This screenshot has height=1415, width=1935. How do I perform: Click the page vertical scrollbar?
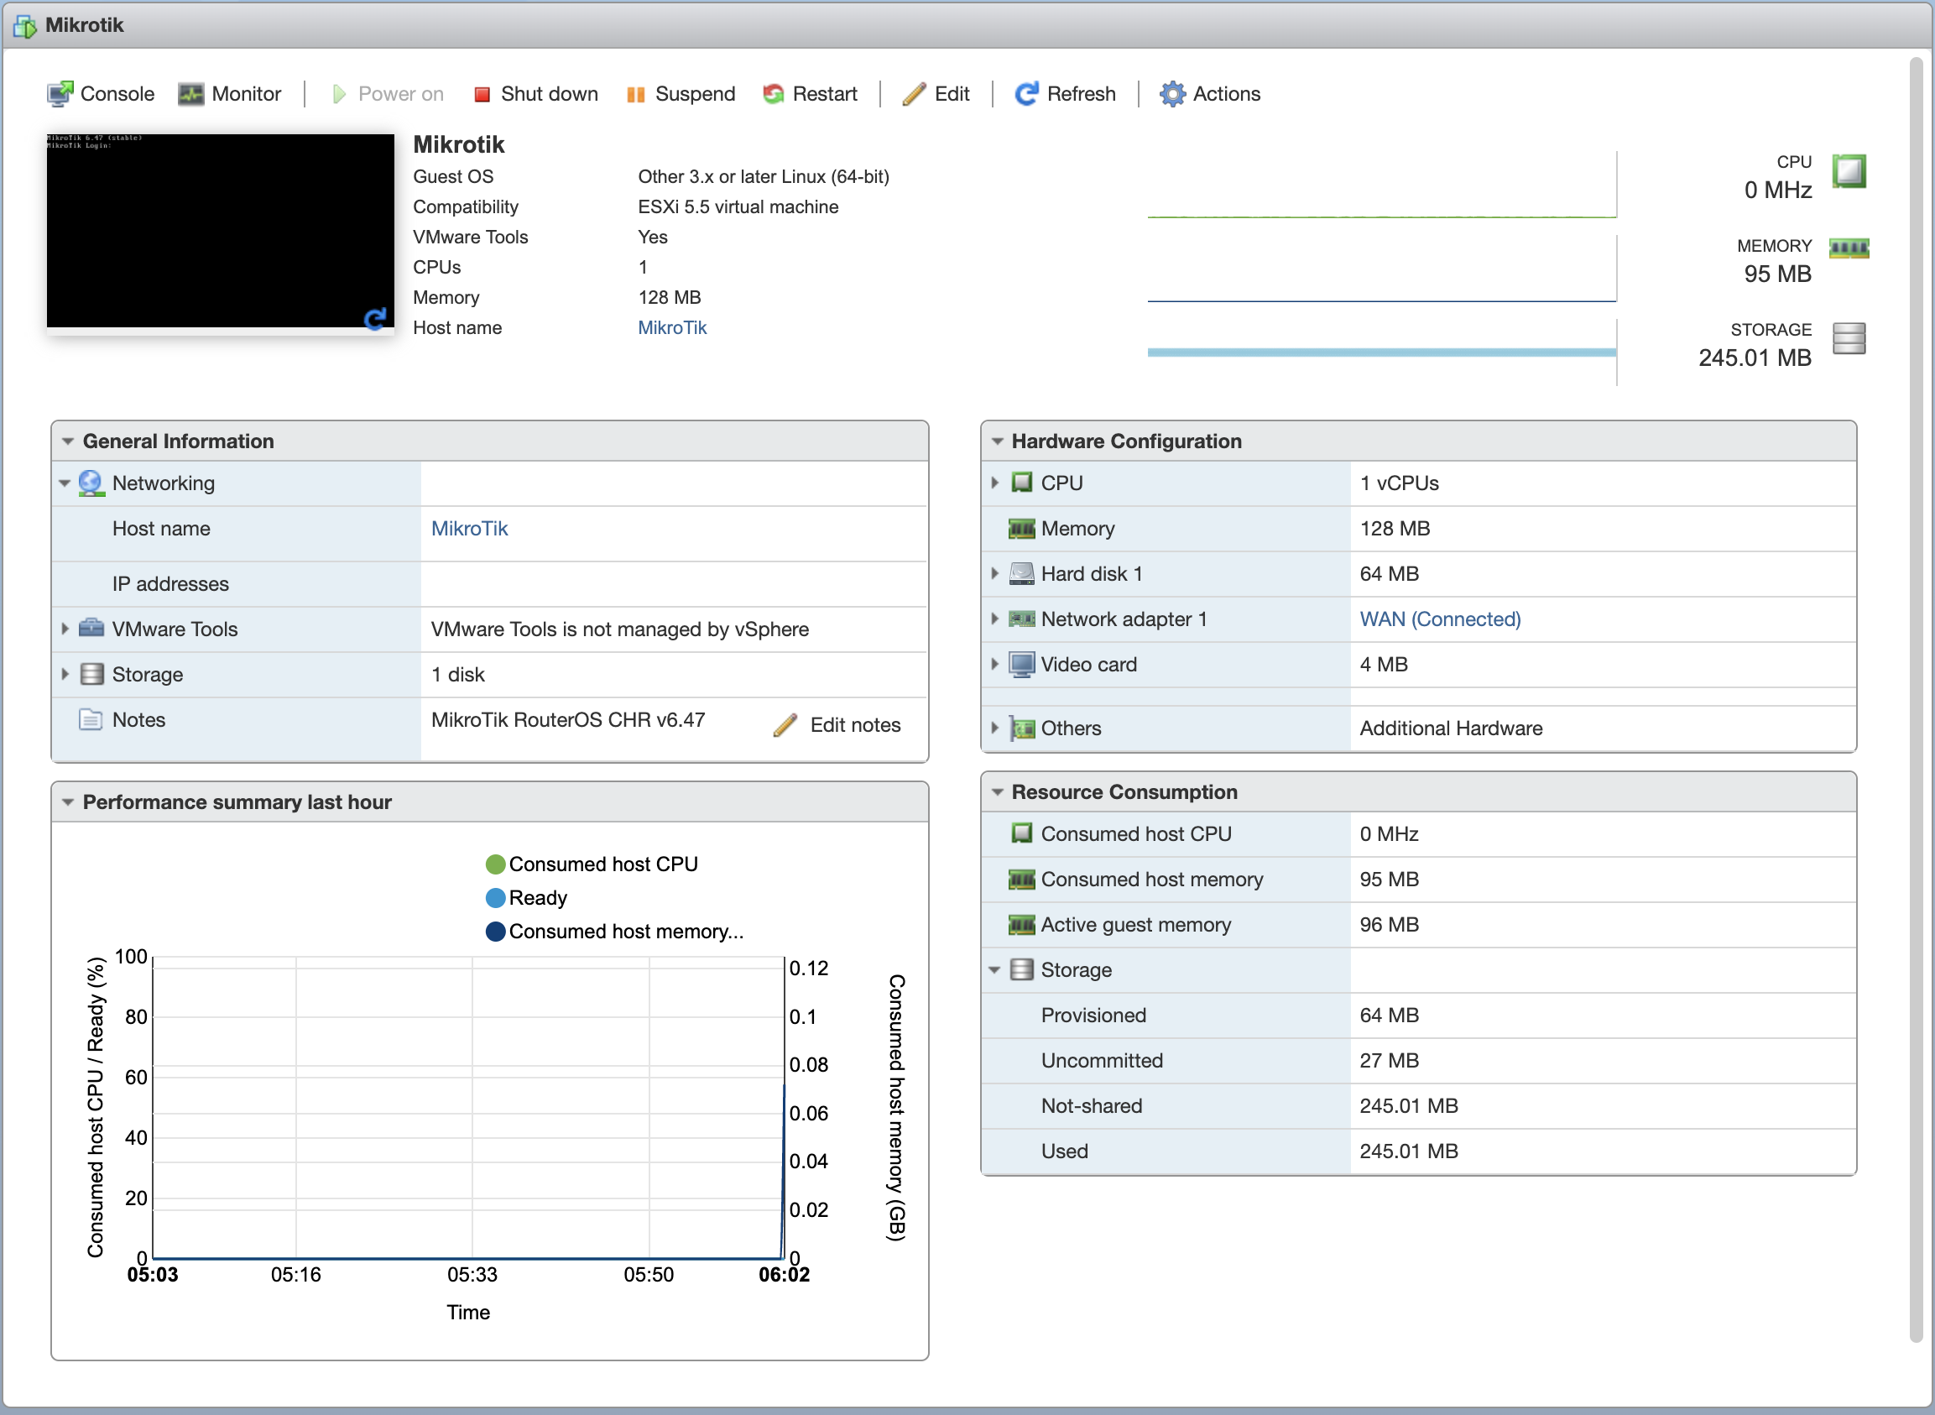[x=1917, y=700]
